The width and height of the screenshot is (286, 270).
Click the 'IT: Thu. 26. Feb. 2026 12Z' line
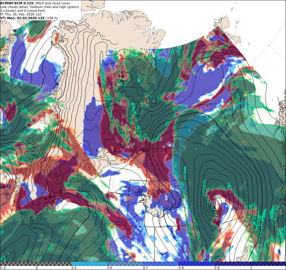(x=21, y=14)
